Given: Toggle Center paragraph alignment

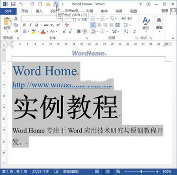Looking at the screenshot, I should click(x=99, y=25).
